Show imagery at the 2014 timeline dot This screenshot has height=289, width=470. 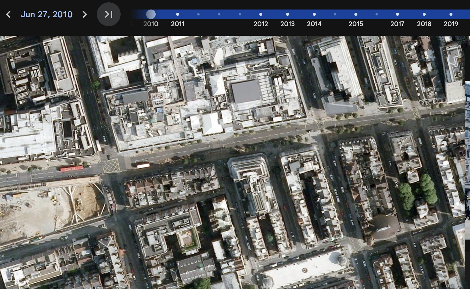314,14
